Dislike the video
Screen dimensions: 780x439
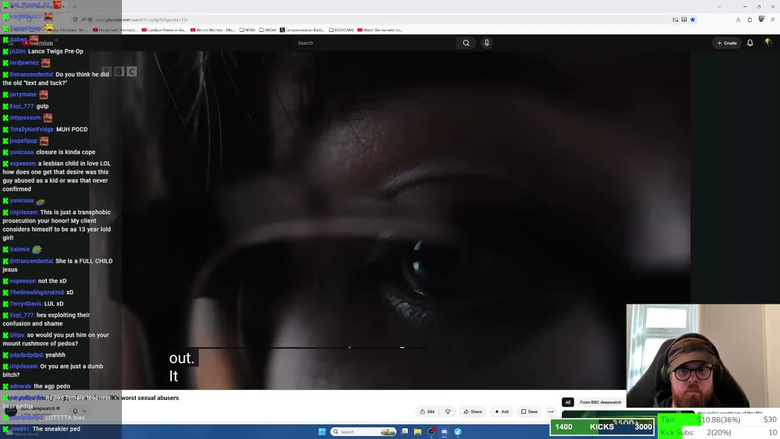[448, 412]
